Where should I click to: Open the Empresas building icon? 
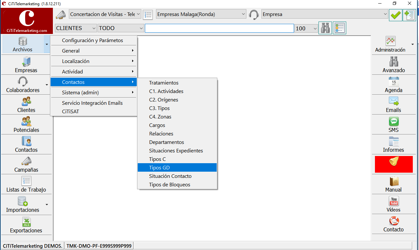coord(26,61)
